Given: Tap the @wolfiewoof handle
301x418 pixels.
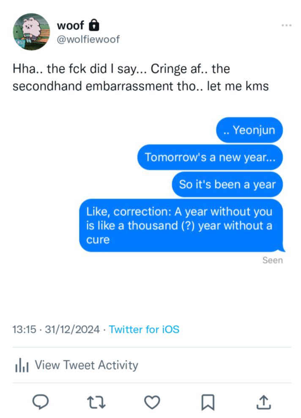Looking at the screenshot, I should (88, 39).
